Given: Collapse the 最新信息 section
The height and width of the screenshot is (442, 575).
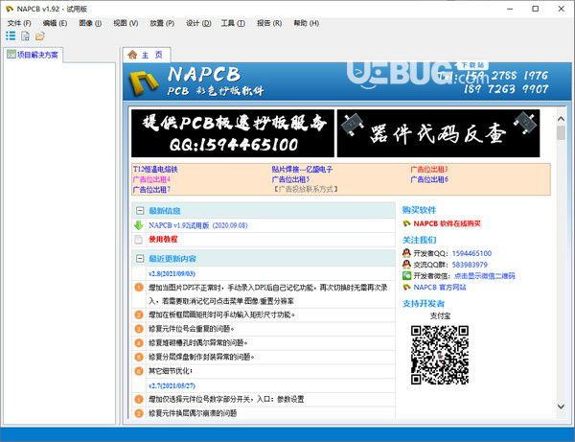Looking at the screenshot, I should [x=140, y=211].
